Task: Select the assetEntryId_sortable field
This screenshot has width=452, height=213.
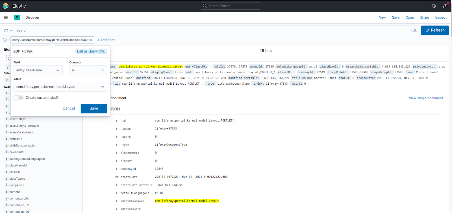Action: click(24, 126)
